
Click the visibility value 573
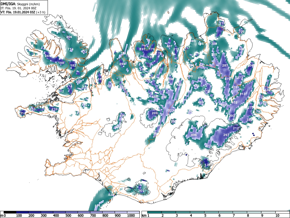click(x=84, y=52)
